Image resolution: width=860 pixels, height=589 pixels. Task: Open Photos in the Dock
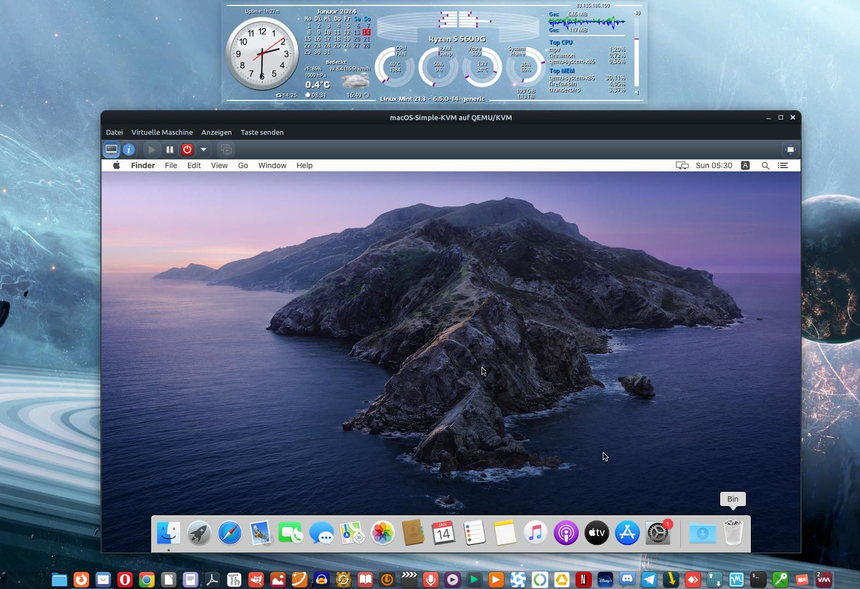383,533
